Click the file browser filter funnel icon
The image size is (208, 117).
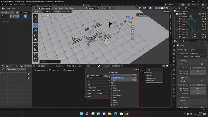25,16
